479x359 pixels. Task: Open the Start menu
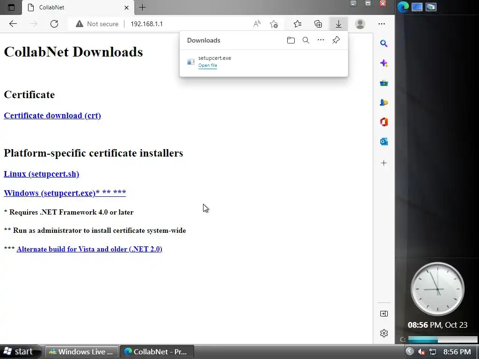(20, 352)
